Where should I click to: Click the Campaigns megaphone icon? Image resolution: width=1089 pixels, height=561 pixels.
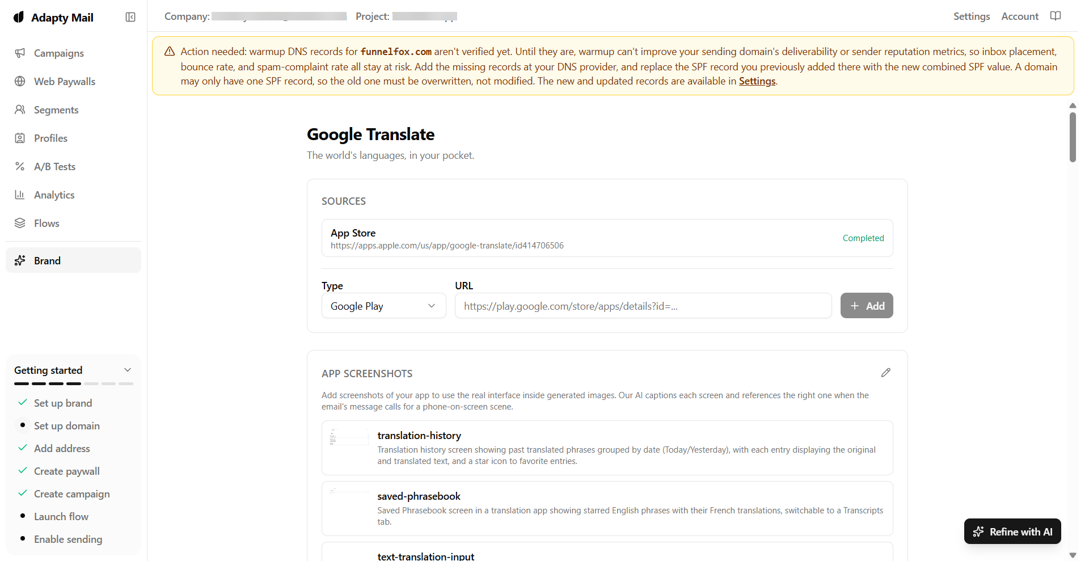point(20,53)
